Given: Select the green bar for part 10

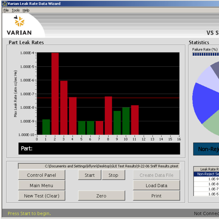Looking at the screenshot, I should 126,121.
